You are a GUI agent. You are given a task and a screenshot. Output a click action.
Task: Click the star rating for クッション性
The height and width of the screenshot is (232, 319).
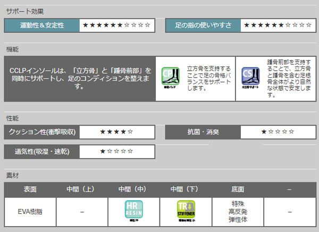(x=117, y=131)
